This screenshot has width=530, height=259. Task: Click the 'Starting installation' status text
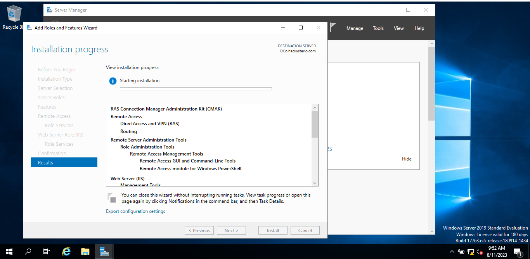pyautogui.click(x=140, y=81)
